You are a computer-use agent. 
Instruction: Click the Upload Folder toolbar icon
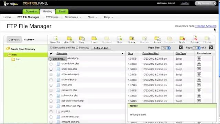coord(69,38)
